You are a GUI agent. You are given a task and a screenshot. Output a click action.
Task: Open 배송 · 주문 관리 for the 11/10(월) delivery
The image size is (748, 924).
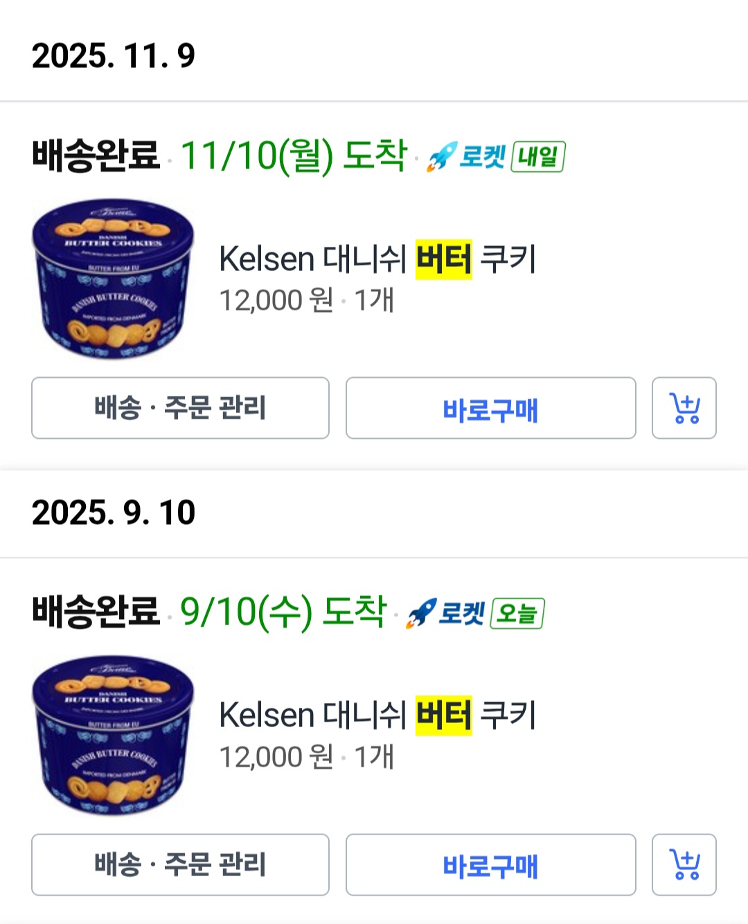point(180,408)
